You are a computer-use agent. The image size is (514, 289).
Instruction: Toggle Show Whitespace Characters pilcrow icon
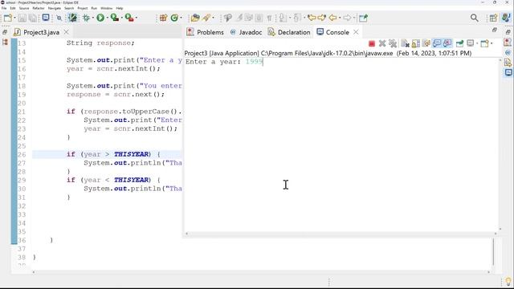click(269, 18)
